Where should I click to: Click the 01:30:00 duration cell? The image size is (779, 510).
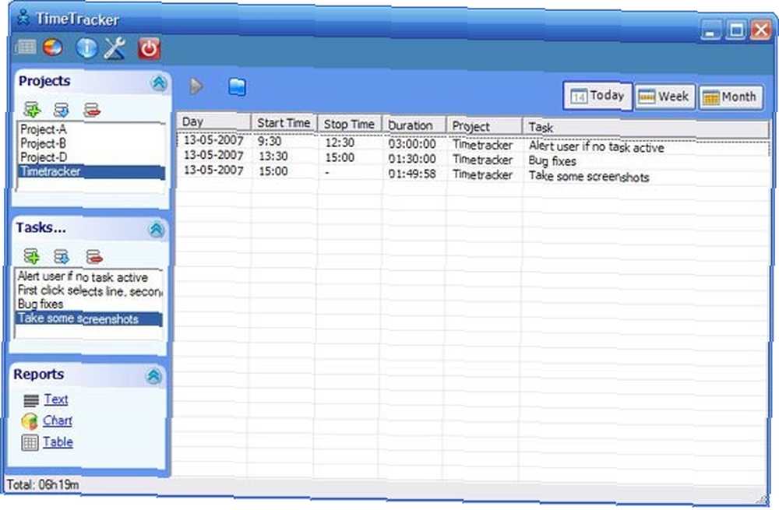tap(412, 159)
